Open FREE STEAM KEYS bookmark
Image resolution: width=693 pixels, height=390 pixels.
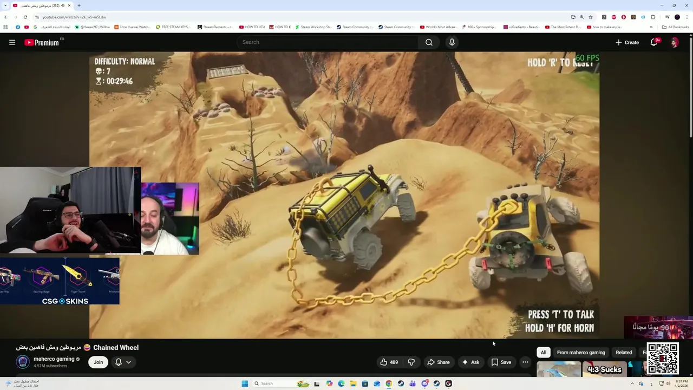point(173,27)
